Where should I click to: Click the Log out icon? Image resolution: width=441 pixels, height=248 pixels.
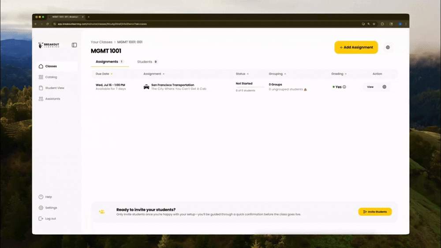click(x=41, y=218)
